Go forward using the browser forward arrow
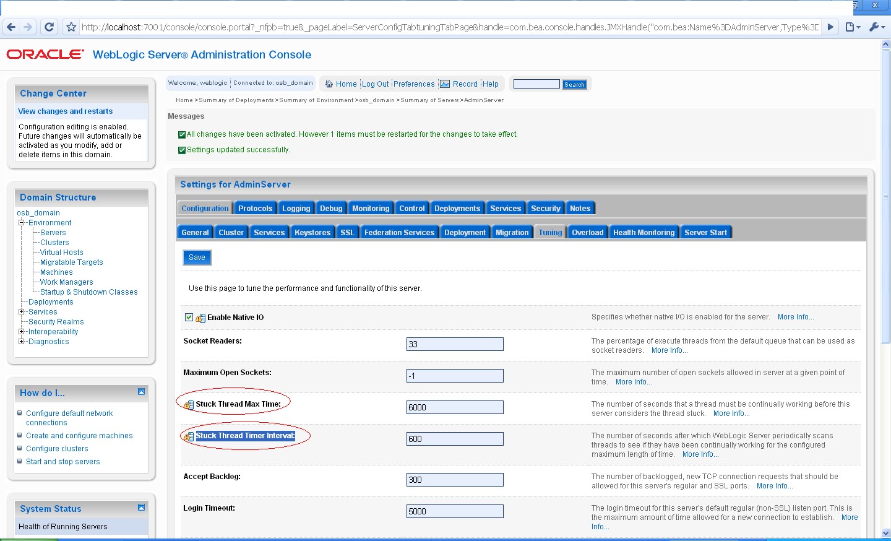The height and width of the screenshot is (541, 891). click(x=28, y=27)
